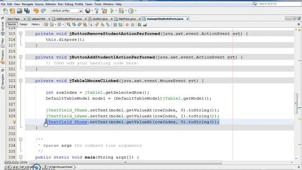Click the Clean and Build icon
Image resolution: width=302 pixels, height=170 pixels.
[104, 11]
